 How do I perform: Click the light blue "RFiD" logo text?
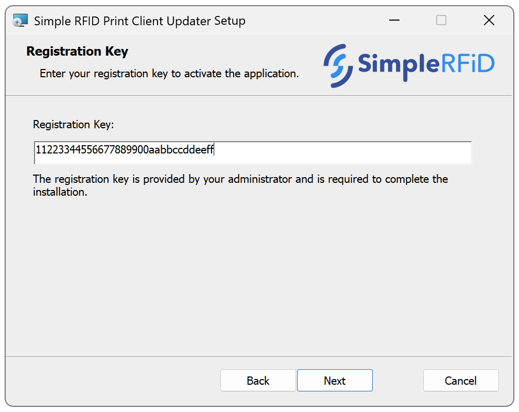[x=468, y=63]
